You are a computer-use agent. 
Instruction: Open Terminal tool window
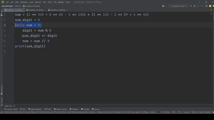[x=85, y=109]
